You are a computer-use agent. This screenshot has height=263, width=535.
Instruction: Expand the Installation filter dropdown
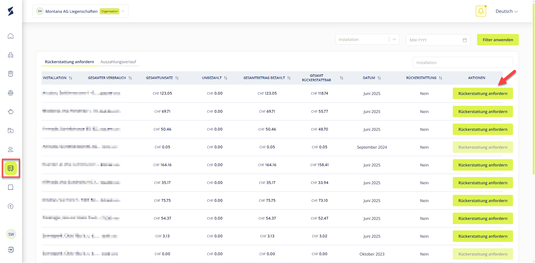[394, 40]
